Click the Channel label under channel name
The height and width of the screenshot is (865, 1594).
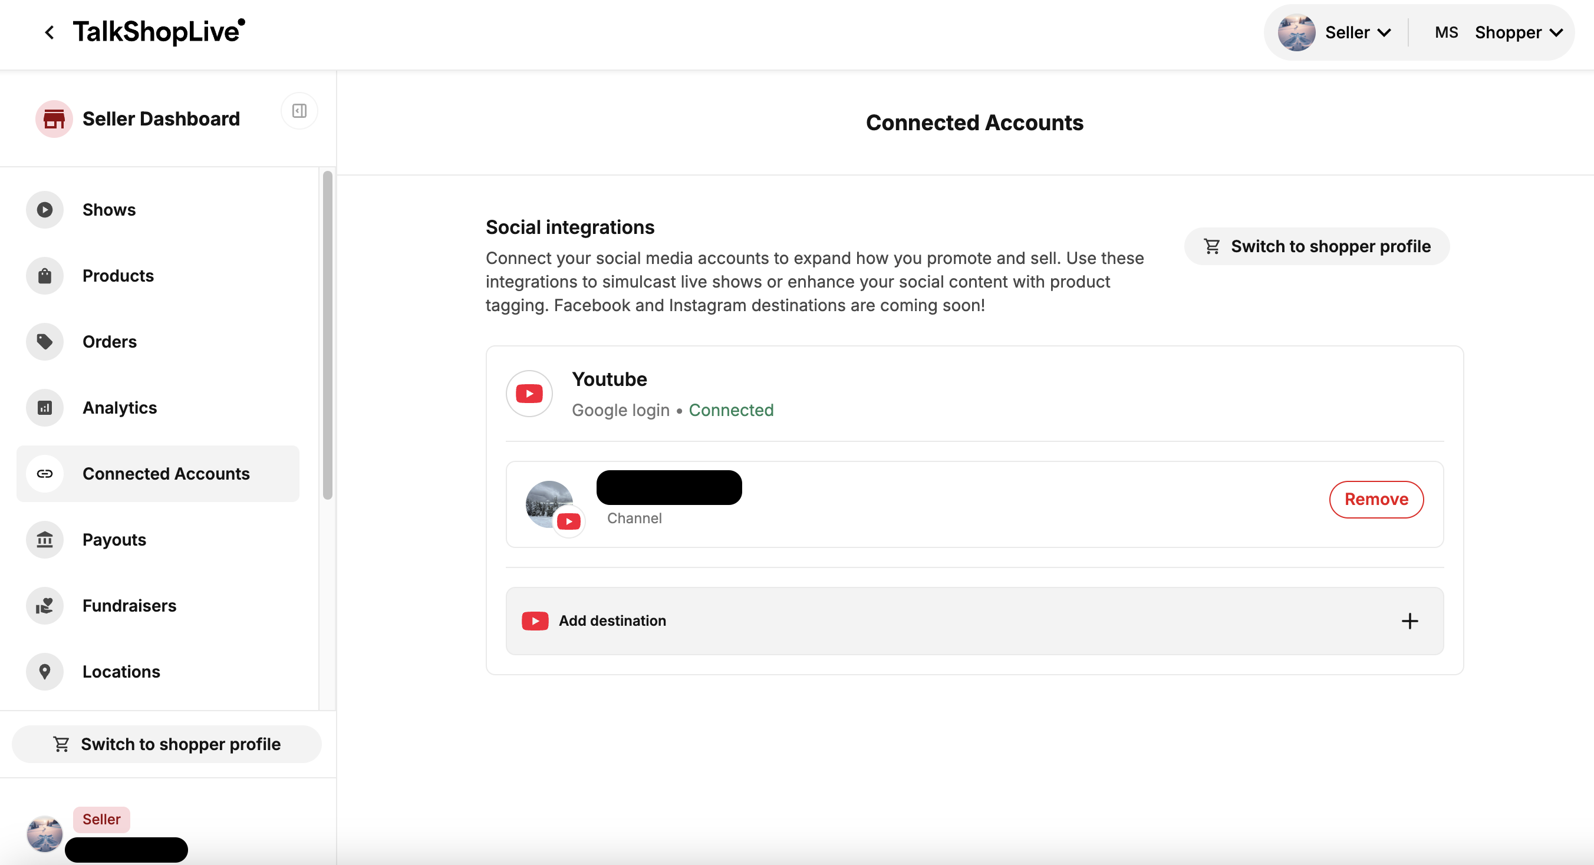[634, 518]
